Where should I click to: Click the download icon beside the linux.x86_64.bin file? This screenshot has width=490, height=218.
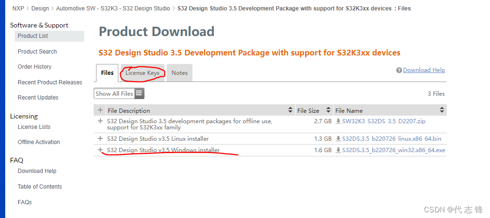tap(338, 138)
